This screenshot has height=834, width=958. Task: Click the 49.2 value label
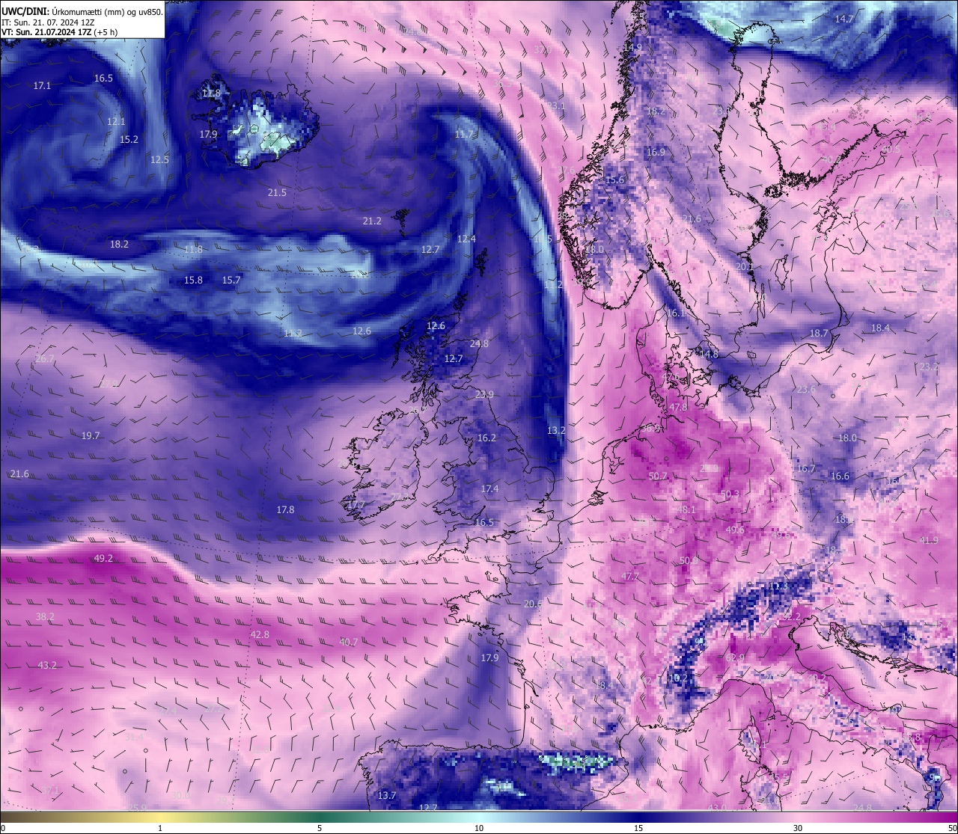point(103,558)
